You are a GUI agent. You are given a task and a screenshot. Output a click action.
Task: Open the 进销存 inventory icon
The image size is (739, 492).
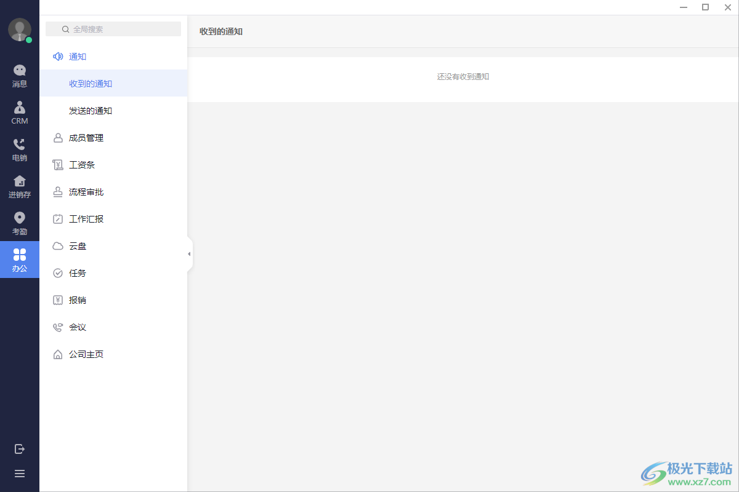[20, 187]
